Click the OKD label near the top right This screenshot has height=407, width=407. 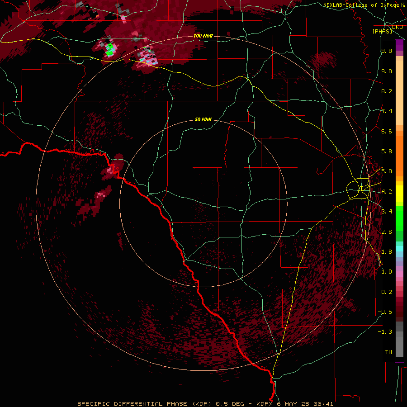coord(397,27)
